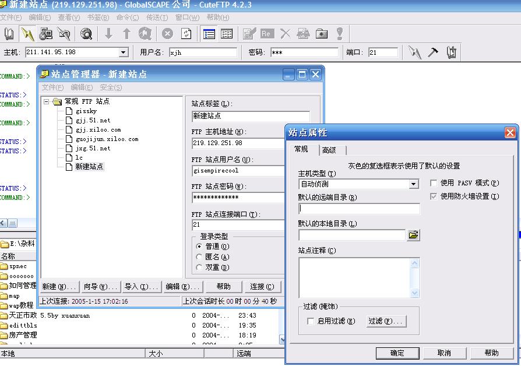Image resolution: width=521 pixels, height=366 pixels.
Task: Click 向导(W)... button in Site Manager
Action: pos(101,287)
